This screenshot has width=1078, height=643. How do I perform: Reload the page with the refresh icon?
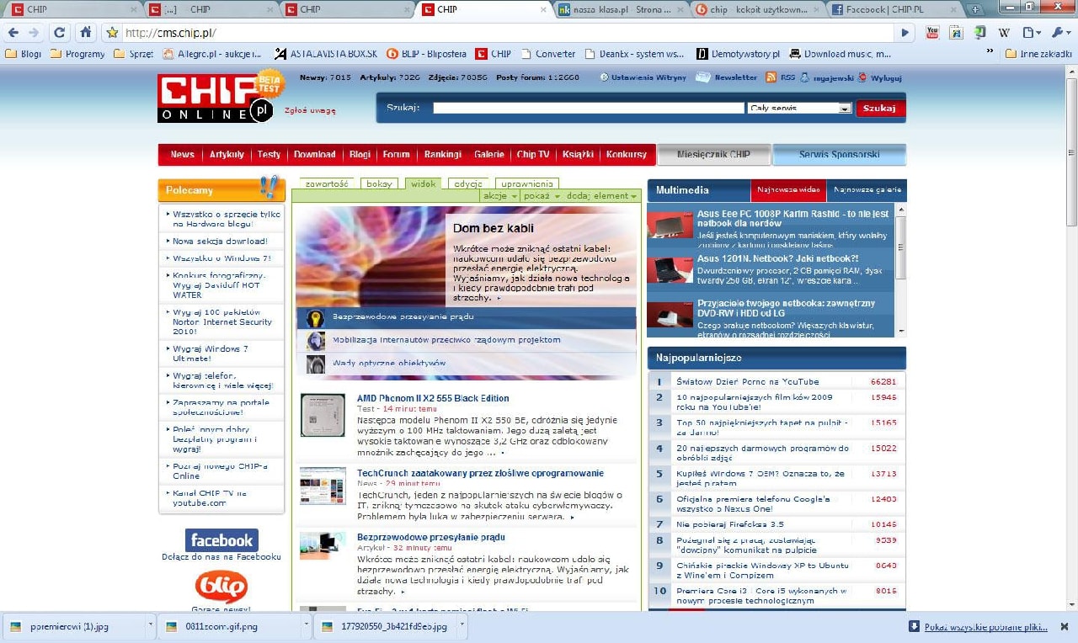tap(59, 33)
